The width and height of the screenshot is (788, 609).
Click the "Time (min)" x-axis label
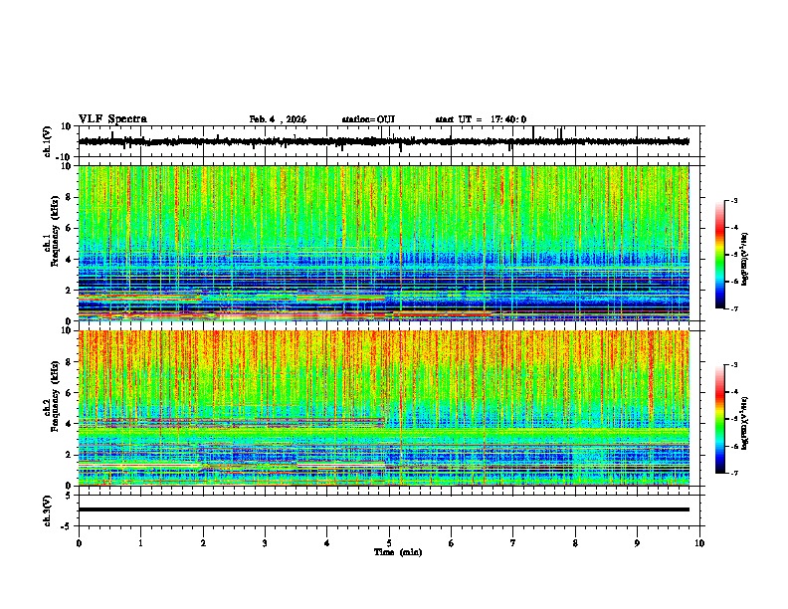click(398, 552)
